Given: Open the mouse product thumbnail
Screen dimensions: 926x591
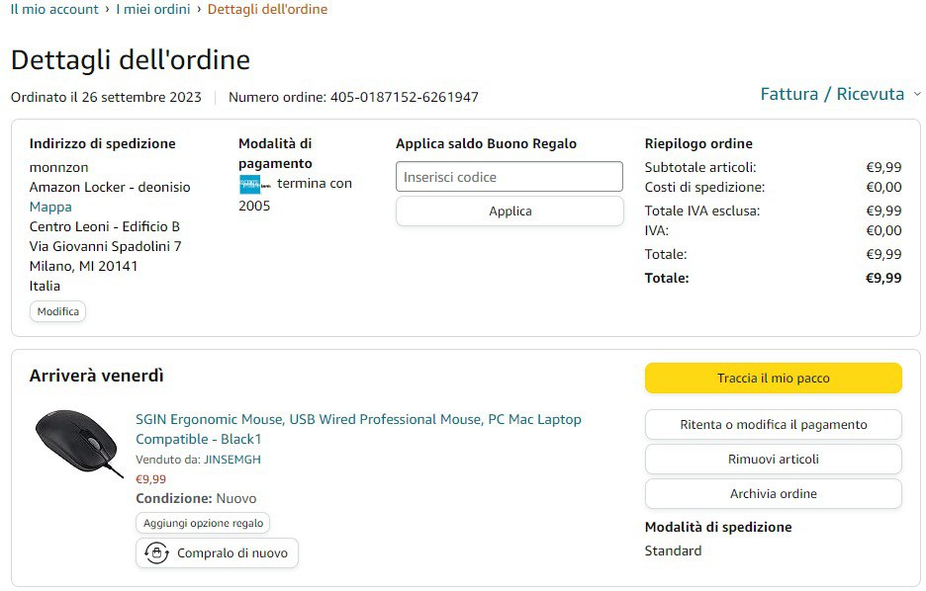Looking at the screenshot, I should [x=78, y=441].
